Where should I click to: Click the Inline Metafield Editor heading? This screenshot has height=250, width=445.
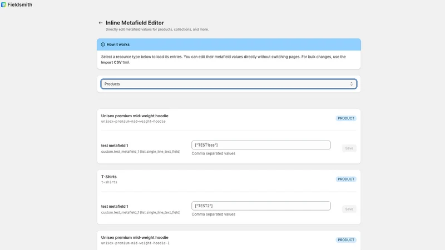tap(135, 23)
